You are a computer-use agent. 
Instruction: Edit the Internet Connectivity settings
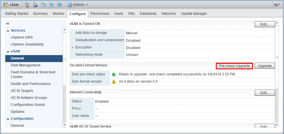pos(265,93)
